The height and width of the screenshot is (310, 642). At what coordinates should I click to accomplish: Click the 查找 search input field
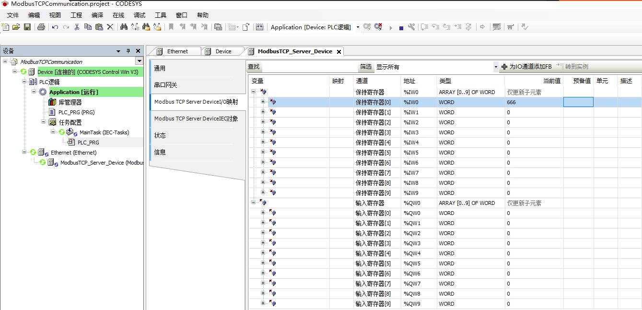click(x=310, y=67)
